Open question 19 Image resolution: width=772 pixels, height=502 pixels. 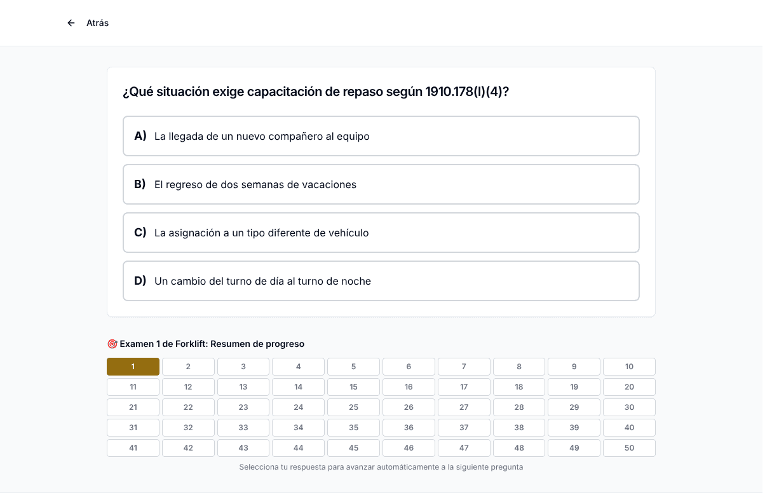point(574,387)
